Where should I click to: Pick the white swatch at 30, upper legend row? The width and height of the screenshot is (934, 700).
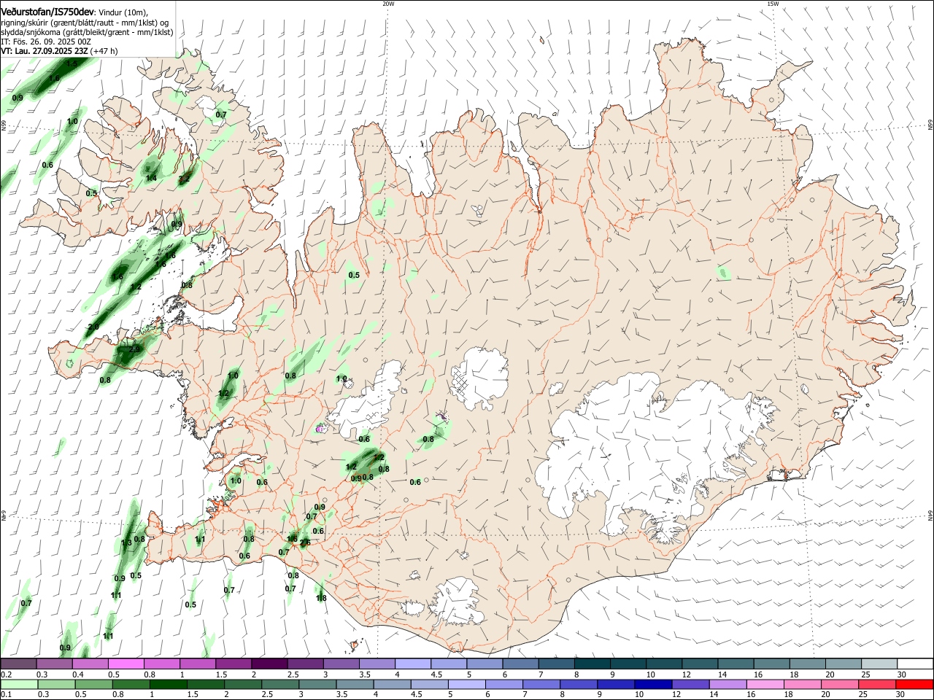pos(915,664)
